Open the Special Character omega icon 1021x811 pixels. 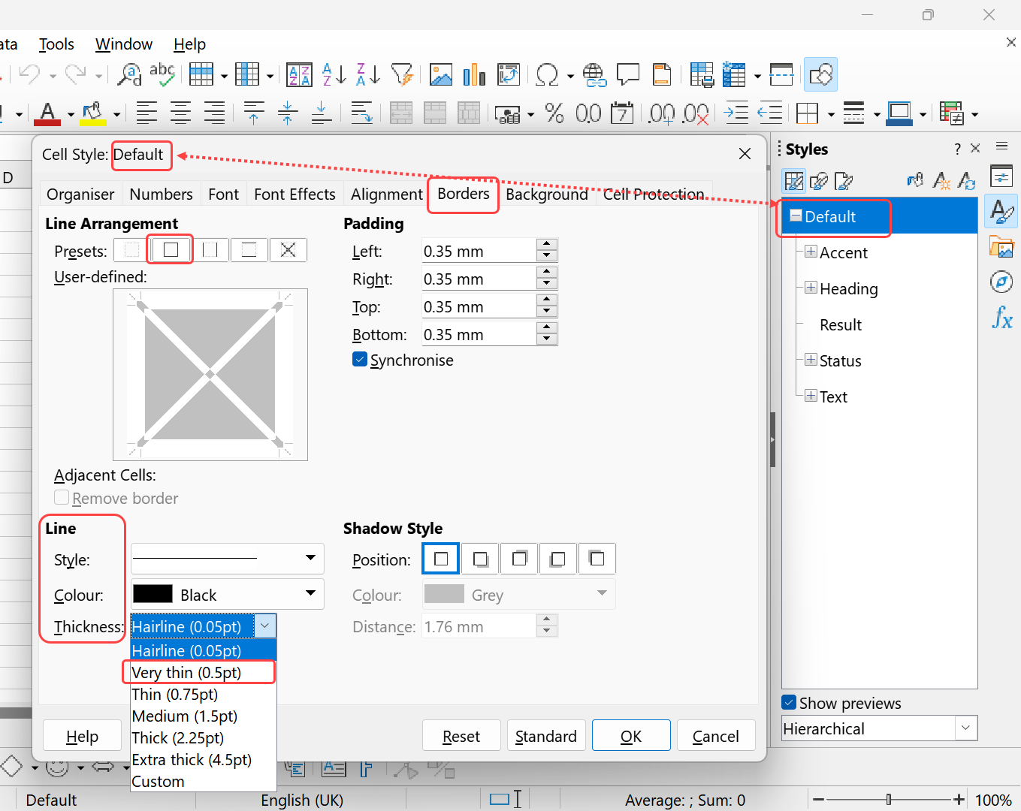pyautogui.click(x=548, y=74)
